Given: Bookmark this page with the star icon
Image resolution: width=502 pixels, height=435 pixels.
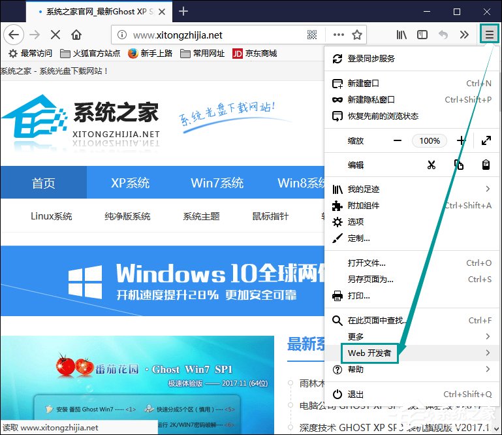Looking at the screenshot, I should [x=356, y=35].
